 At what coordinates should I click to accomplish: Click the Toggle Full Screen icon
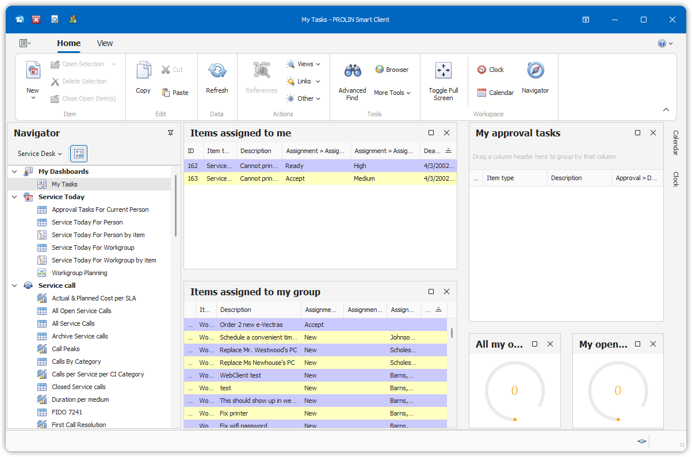(x=443, y=71)
